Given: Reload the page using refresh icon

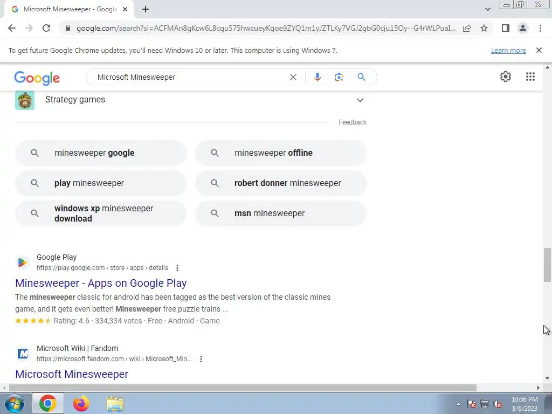Looking at the screenshot, I should (46, 28).
